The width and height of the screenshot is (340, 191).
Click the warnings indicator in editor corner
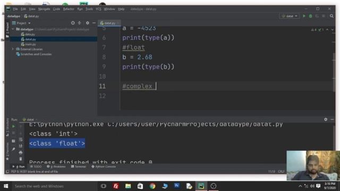point(317,30)
